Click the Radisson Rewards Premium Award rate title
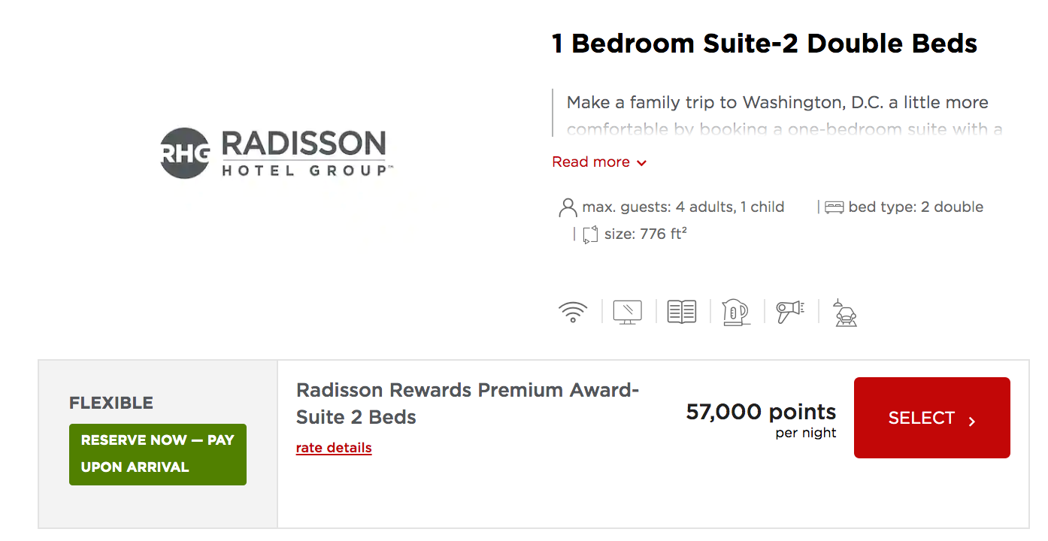 click(x=468, y=403)
